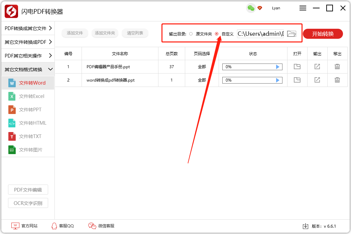
Task: Click the 客服QQ penguin icon
Action: click(x=54, y=226)
